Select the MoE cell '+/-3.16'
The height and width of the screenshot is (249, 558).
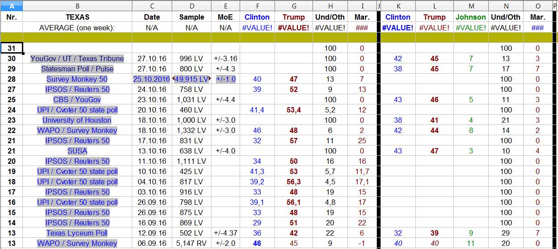[x=226, y=58]
